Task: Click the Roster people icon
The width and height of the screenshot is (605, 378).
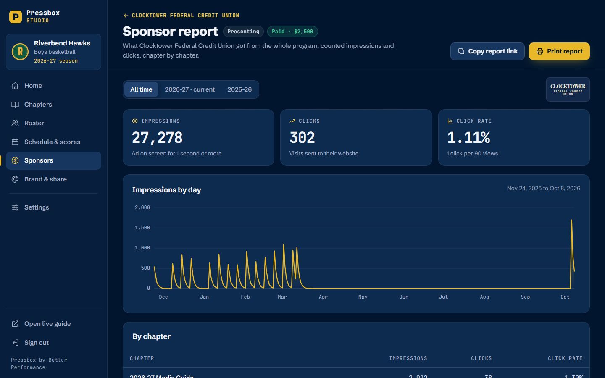Action: point(15,123)
